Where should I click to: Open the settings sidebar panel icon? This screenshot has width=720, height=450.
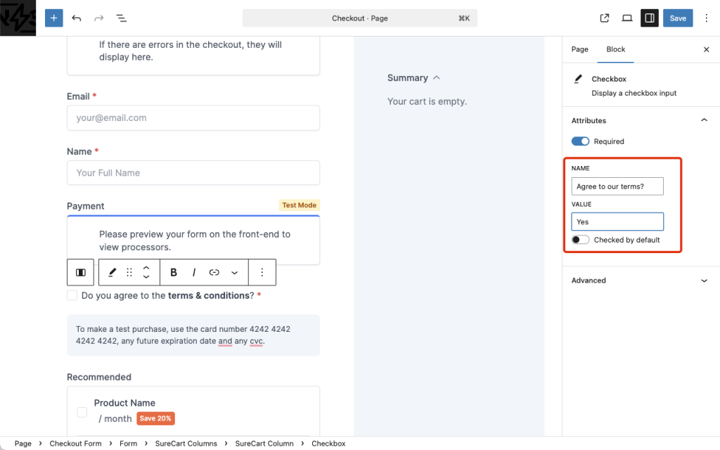[649, 18]
